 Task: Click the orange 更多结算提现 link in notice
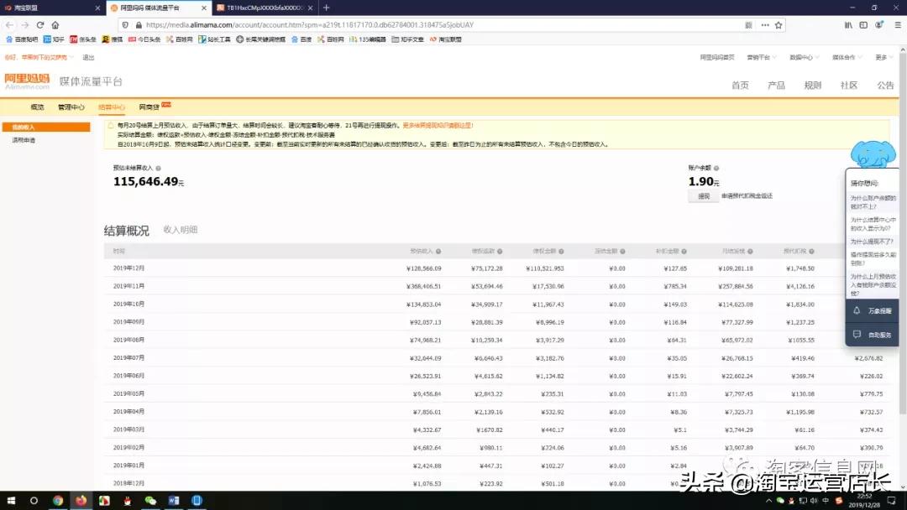tap(438, 125)
